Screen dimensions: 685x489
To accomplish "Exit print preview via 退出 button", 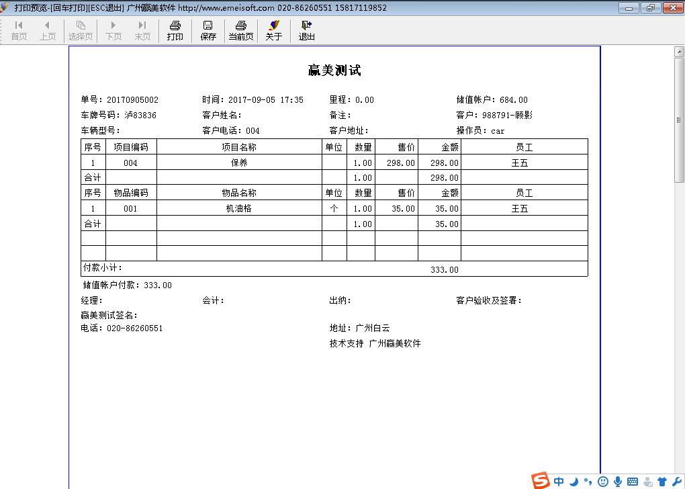I will (307, 30).
